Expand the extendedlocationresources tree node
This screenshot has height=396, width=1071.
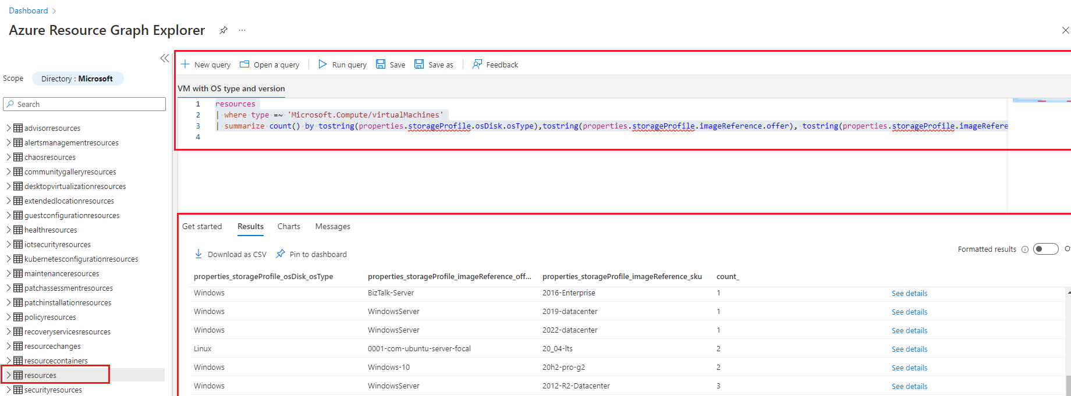(x=9, y=201)
